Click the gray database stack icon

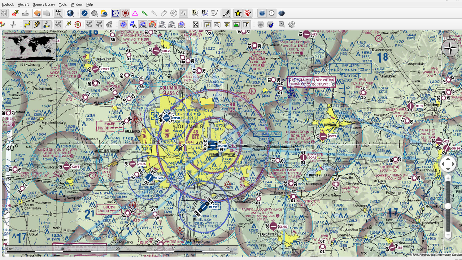tap(261, 25)
